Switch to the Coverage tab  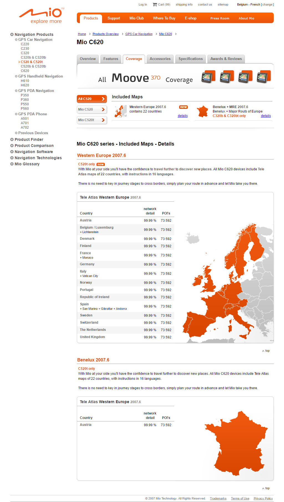134,59
